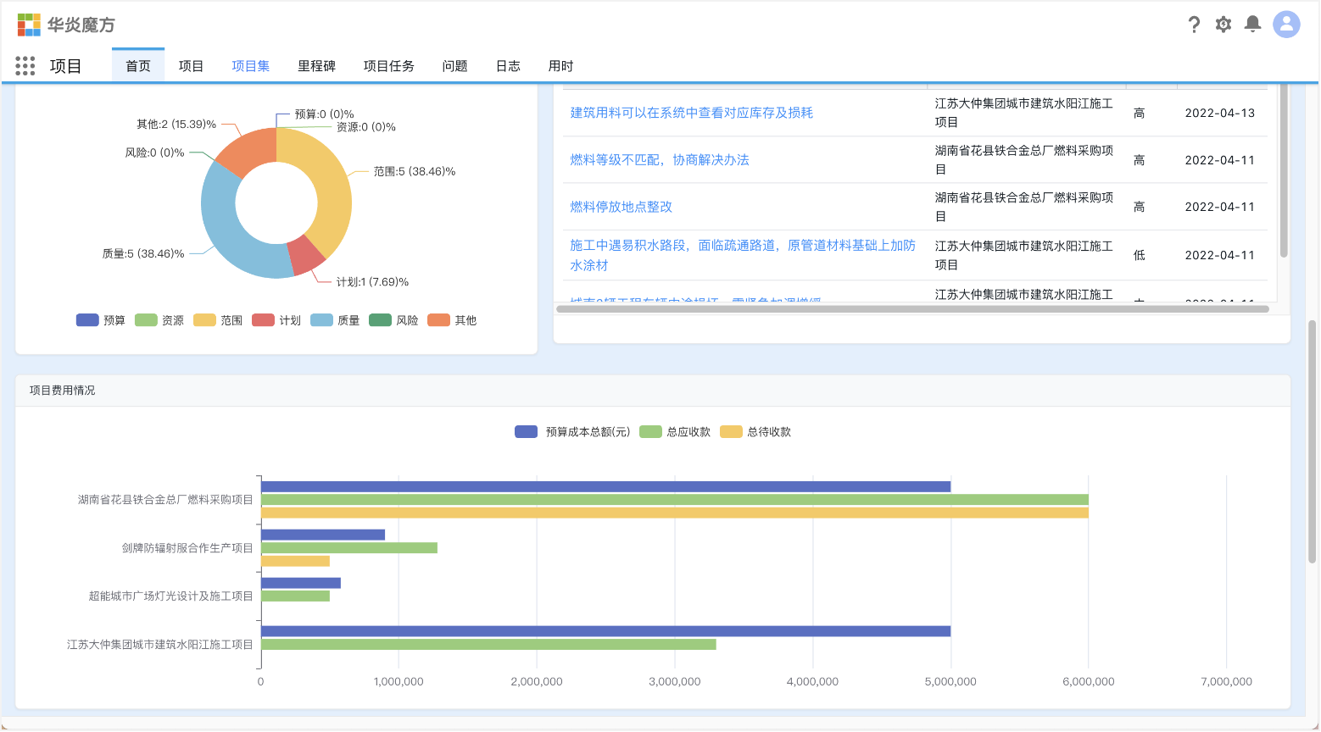The height and width of the screenshot is (732, 1321).
Task: Click the blue budget bar for 江苏大仲集团 project
Action: 605,631
